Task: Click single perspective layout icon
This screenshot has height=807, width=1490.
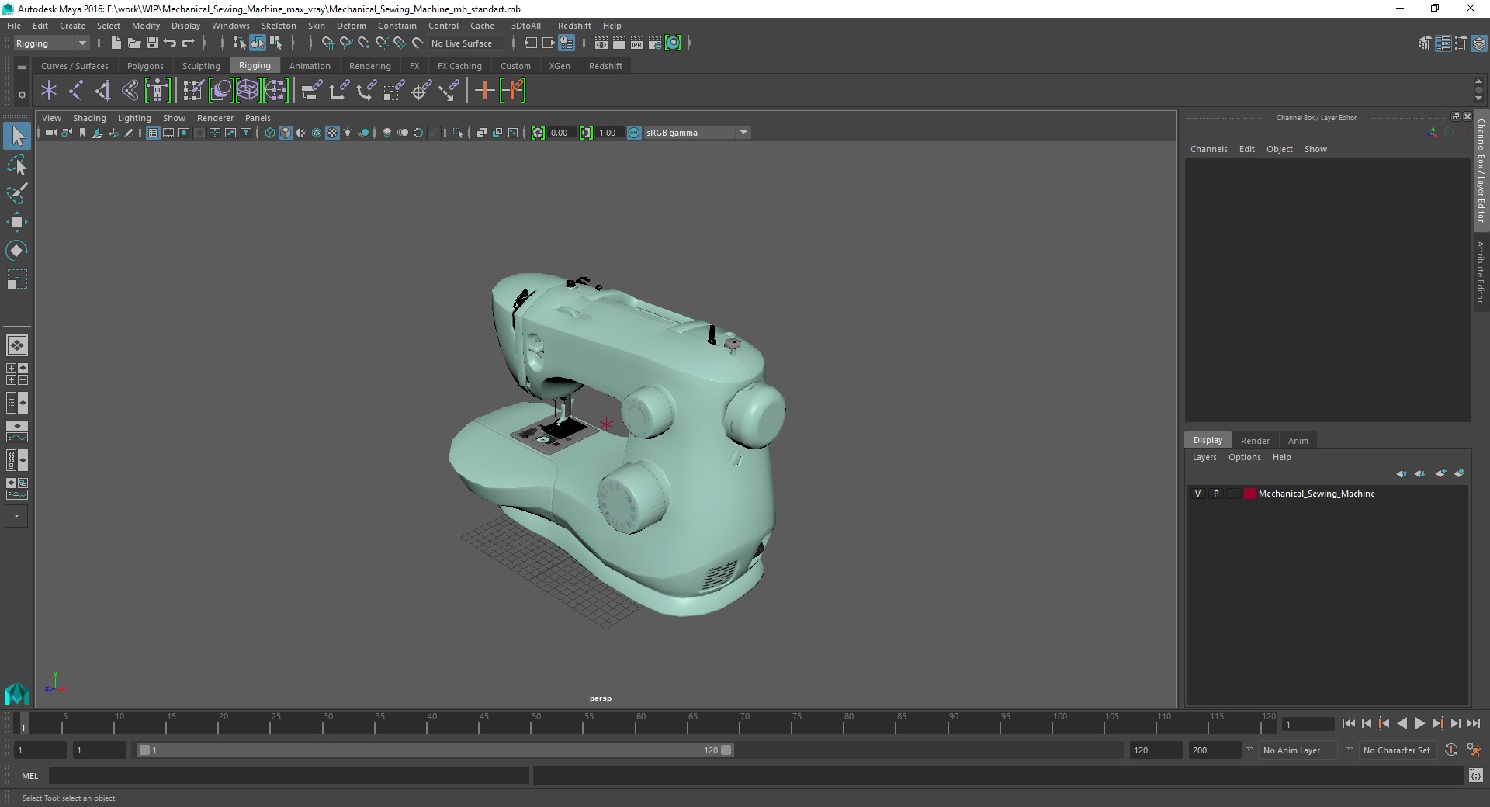Action: [17, 345]
